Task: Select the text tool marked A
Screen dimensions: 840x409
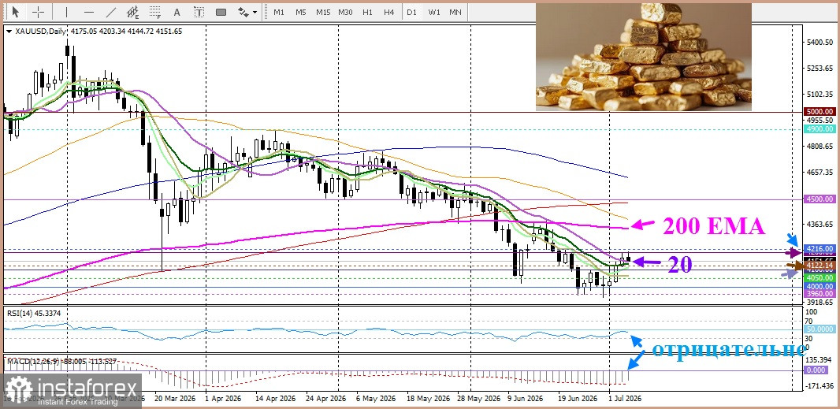Action: coord(177,12)
